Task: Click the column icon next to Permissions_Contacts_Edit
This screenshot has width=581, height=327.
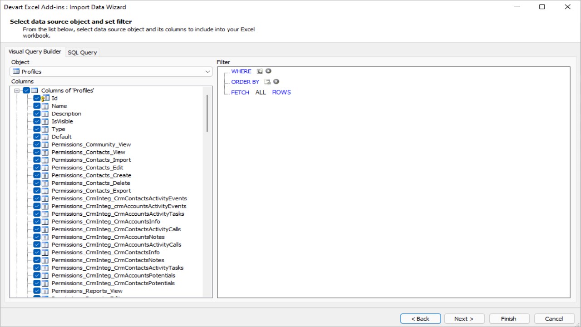Action: [45, 168]
